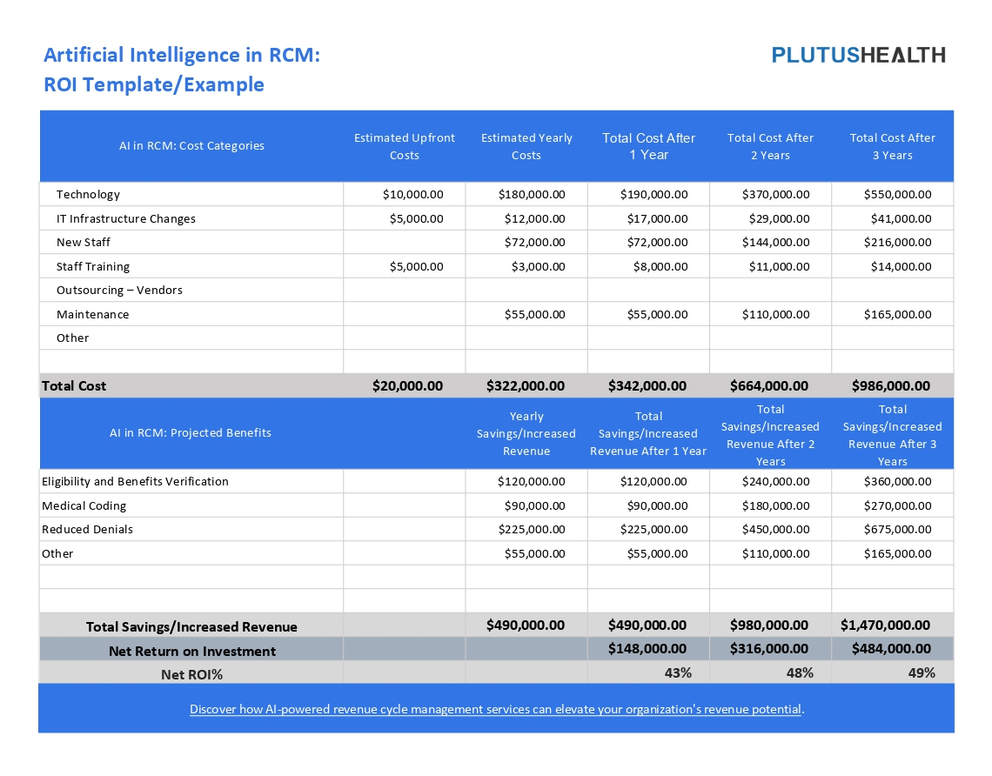Image resolution: width=992 pixels, height=776 pixels.
Task: Select the AI in RCM: Projected Benefits header
Action: (191, 433)
